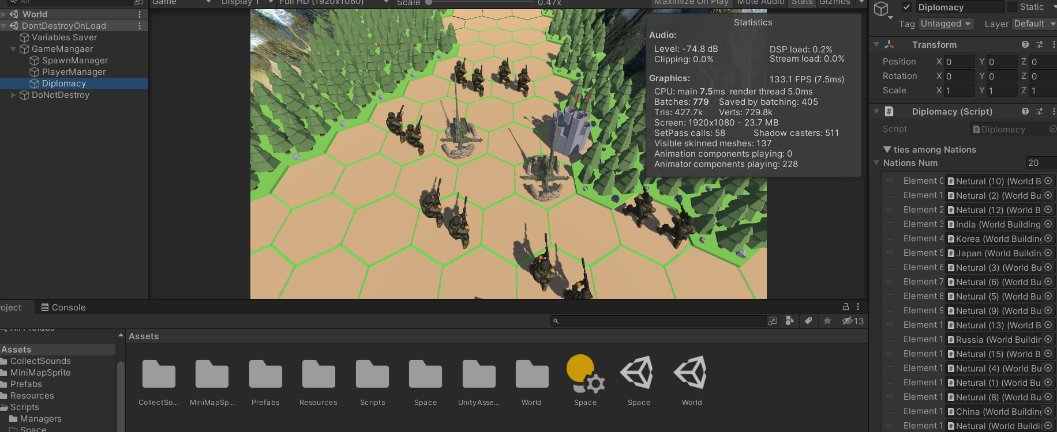Switch to the Console tab
Viewport: 1057px width, 432px height.
(x=63, y=308)
